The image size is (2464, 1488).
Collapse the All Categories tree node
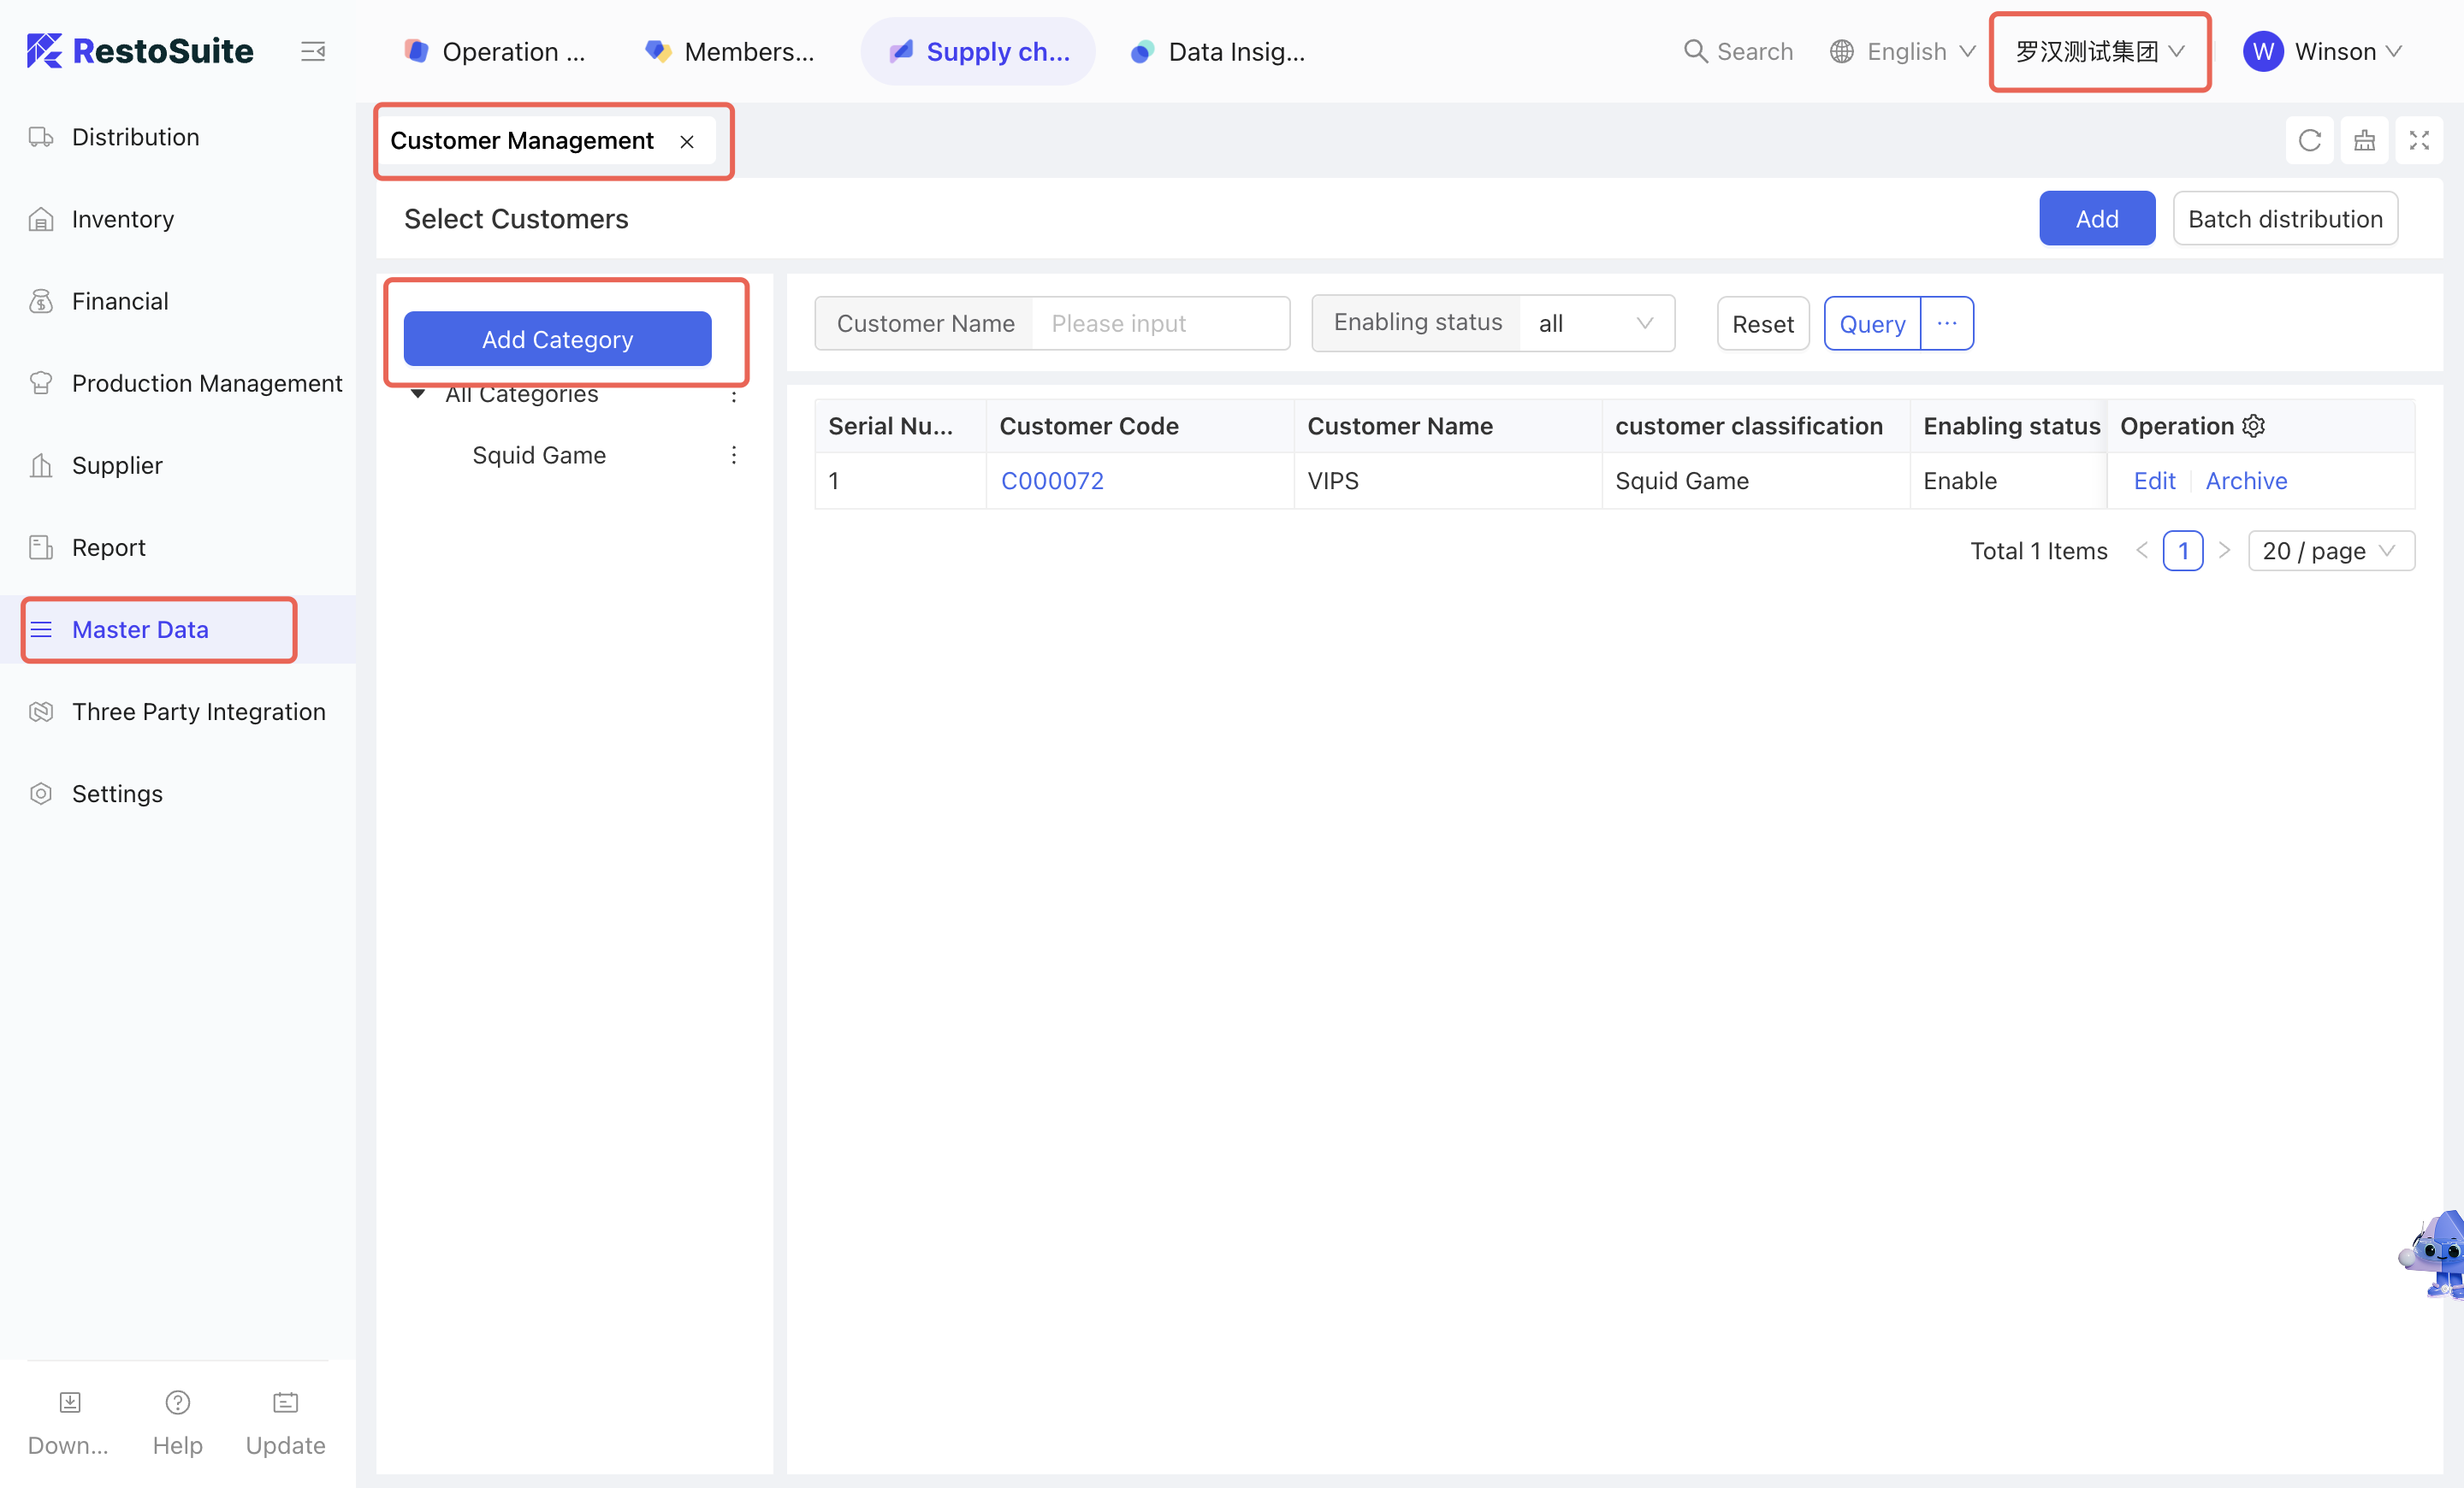pos(418,393)
